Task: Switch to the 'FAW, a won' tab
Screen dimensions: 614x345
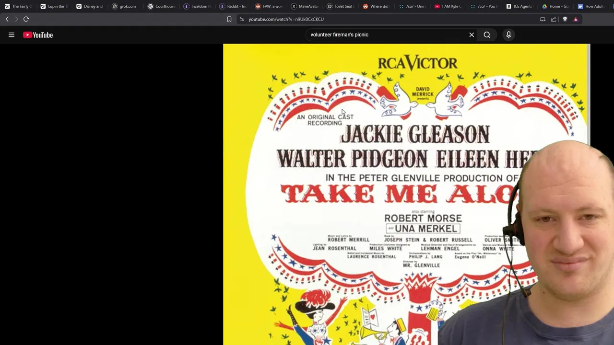Action: click(269, 6)
